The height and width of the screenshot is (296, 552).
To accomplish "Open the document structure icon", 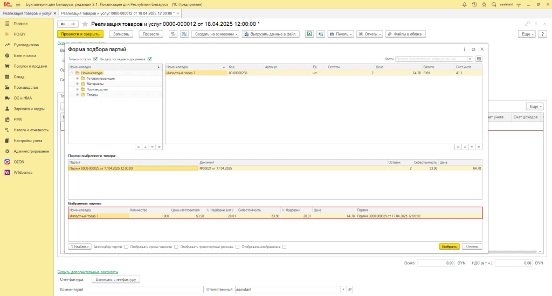I will [x=184, y=34].
